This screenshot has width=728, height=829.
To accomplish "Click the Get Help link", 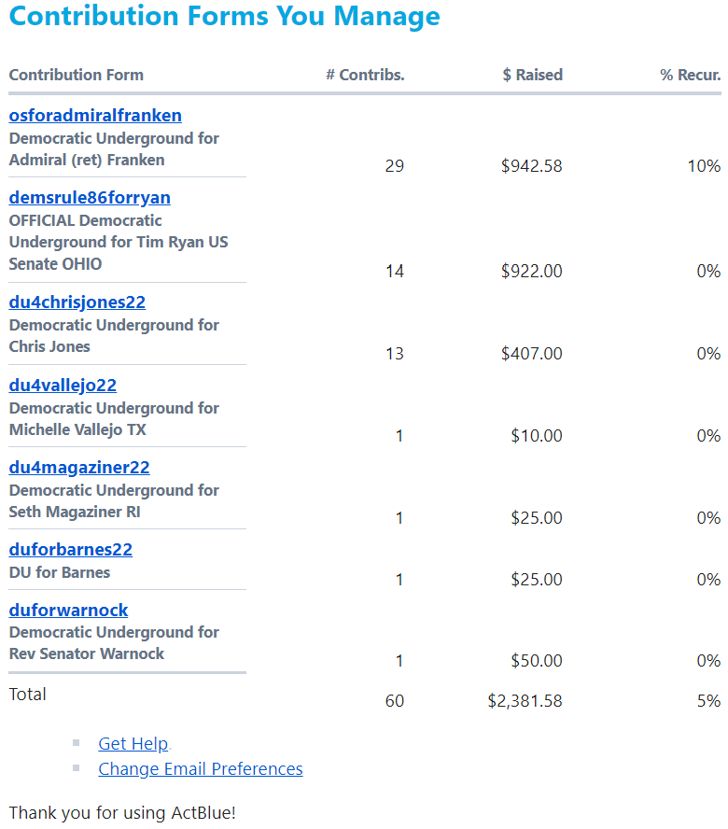I will (133, 743).
